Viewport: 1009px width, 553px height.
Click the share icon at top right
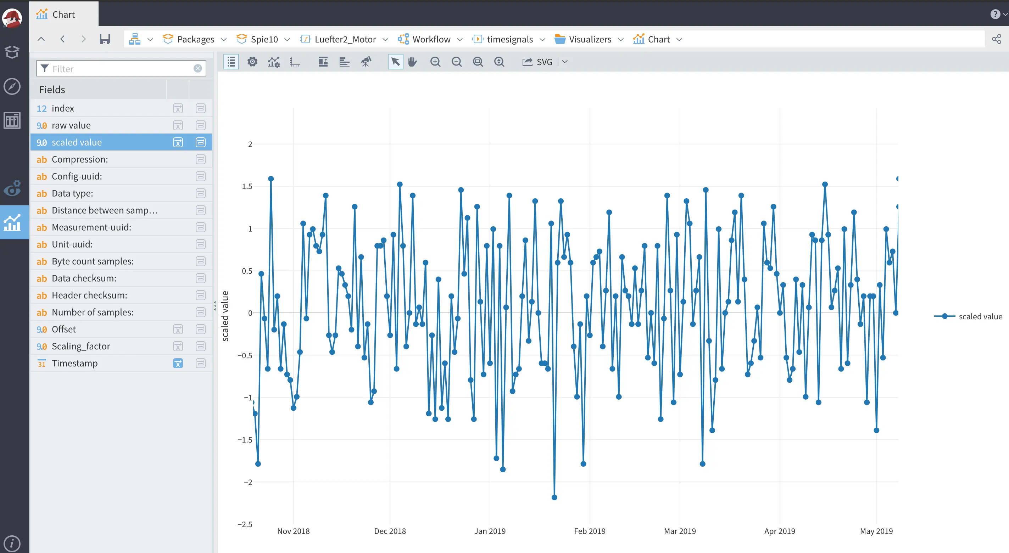996,39
